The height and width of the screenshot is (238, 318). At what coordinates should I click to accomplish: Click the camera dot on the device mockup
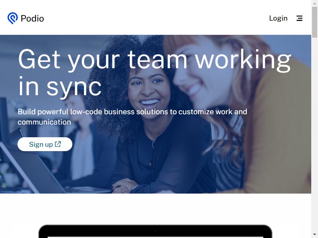point(155,231)
